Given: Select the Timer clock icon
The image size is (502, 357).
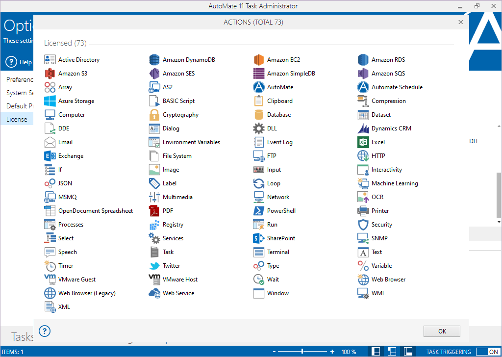Looking at the screenshot, I should click(50, 266).
